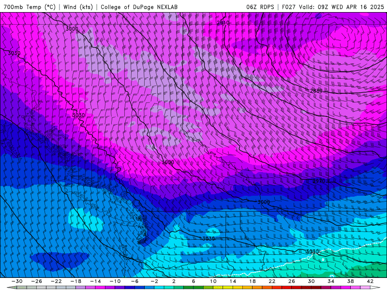This screenshot has height=290, width=387.
Task: Click the 2 colorbar scale label
Action: (x=174, y=281)
